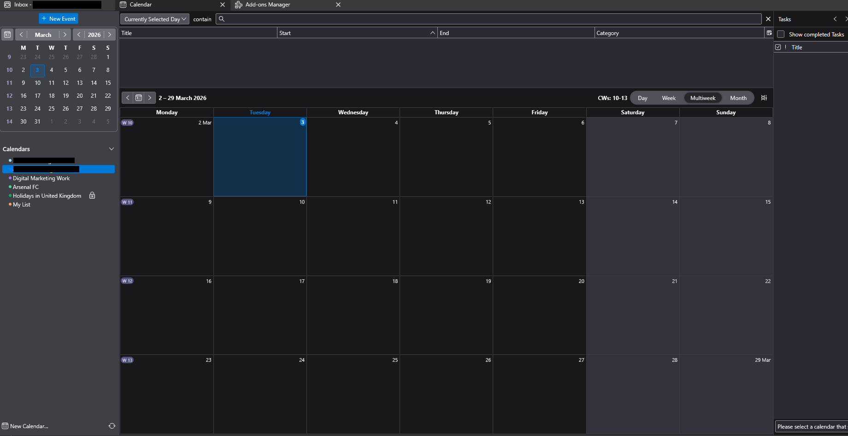Click New Calendar... button
848x436 pixels.
click(29, 426)
